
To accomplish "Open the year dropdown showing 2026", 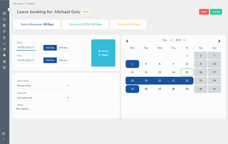I will tap(180, 40).
